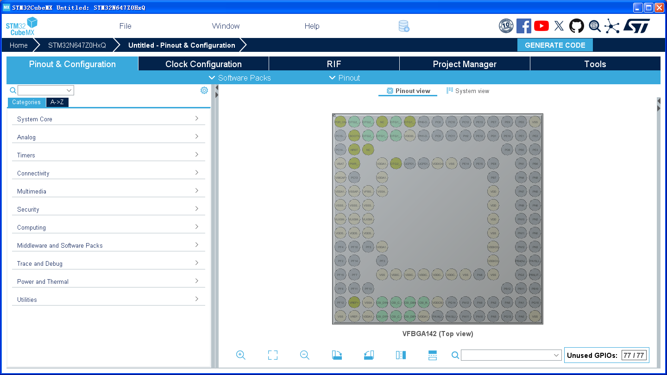Expand the Computing category

108,227
